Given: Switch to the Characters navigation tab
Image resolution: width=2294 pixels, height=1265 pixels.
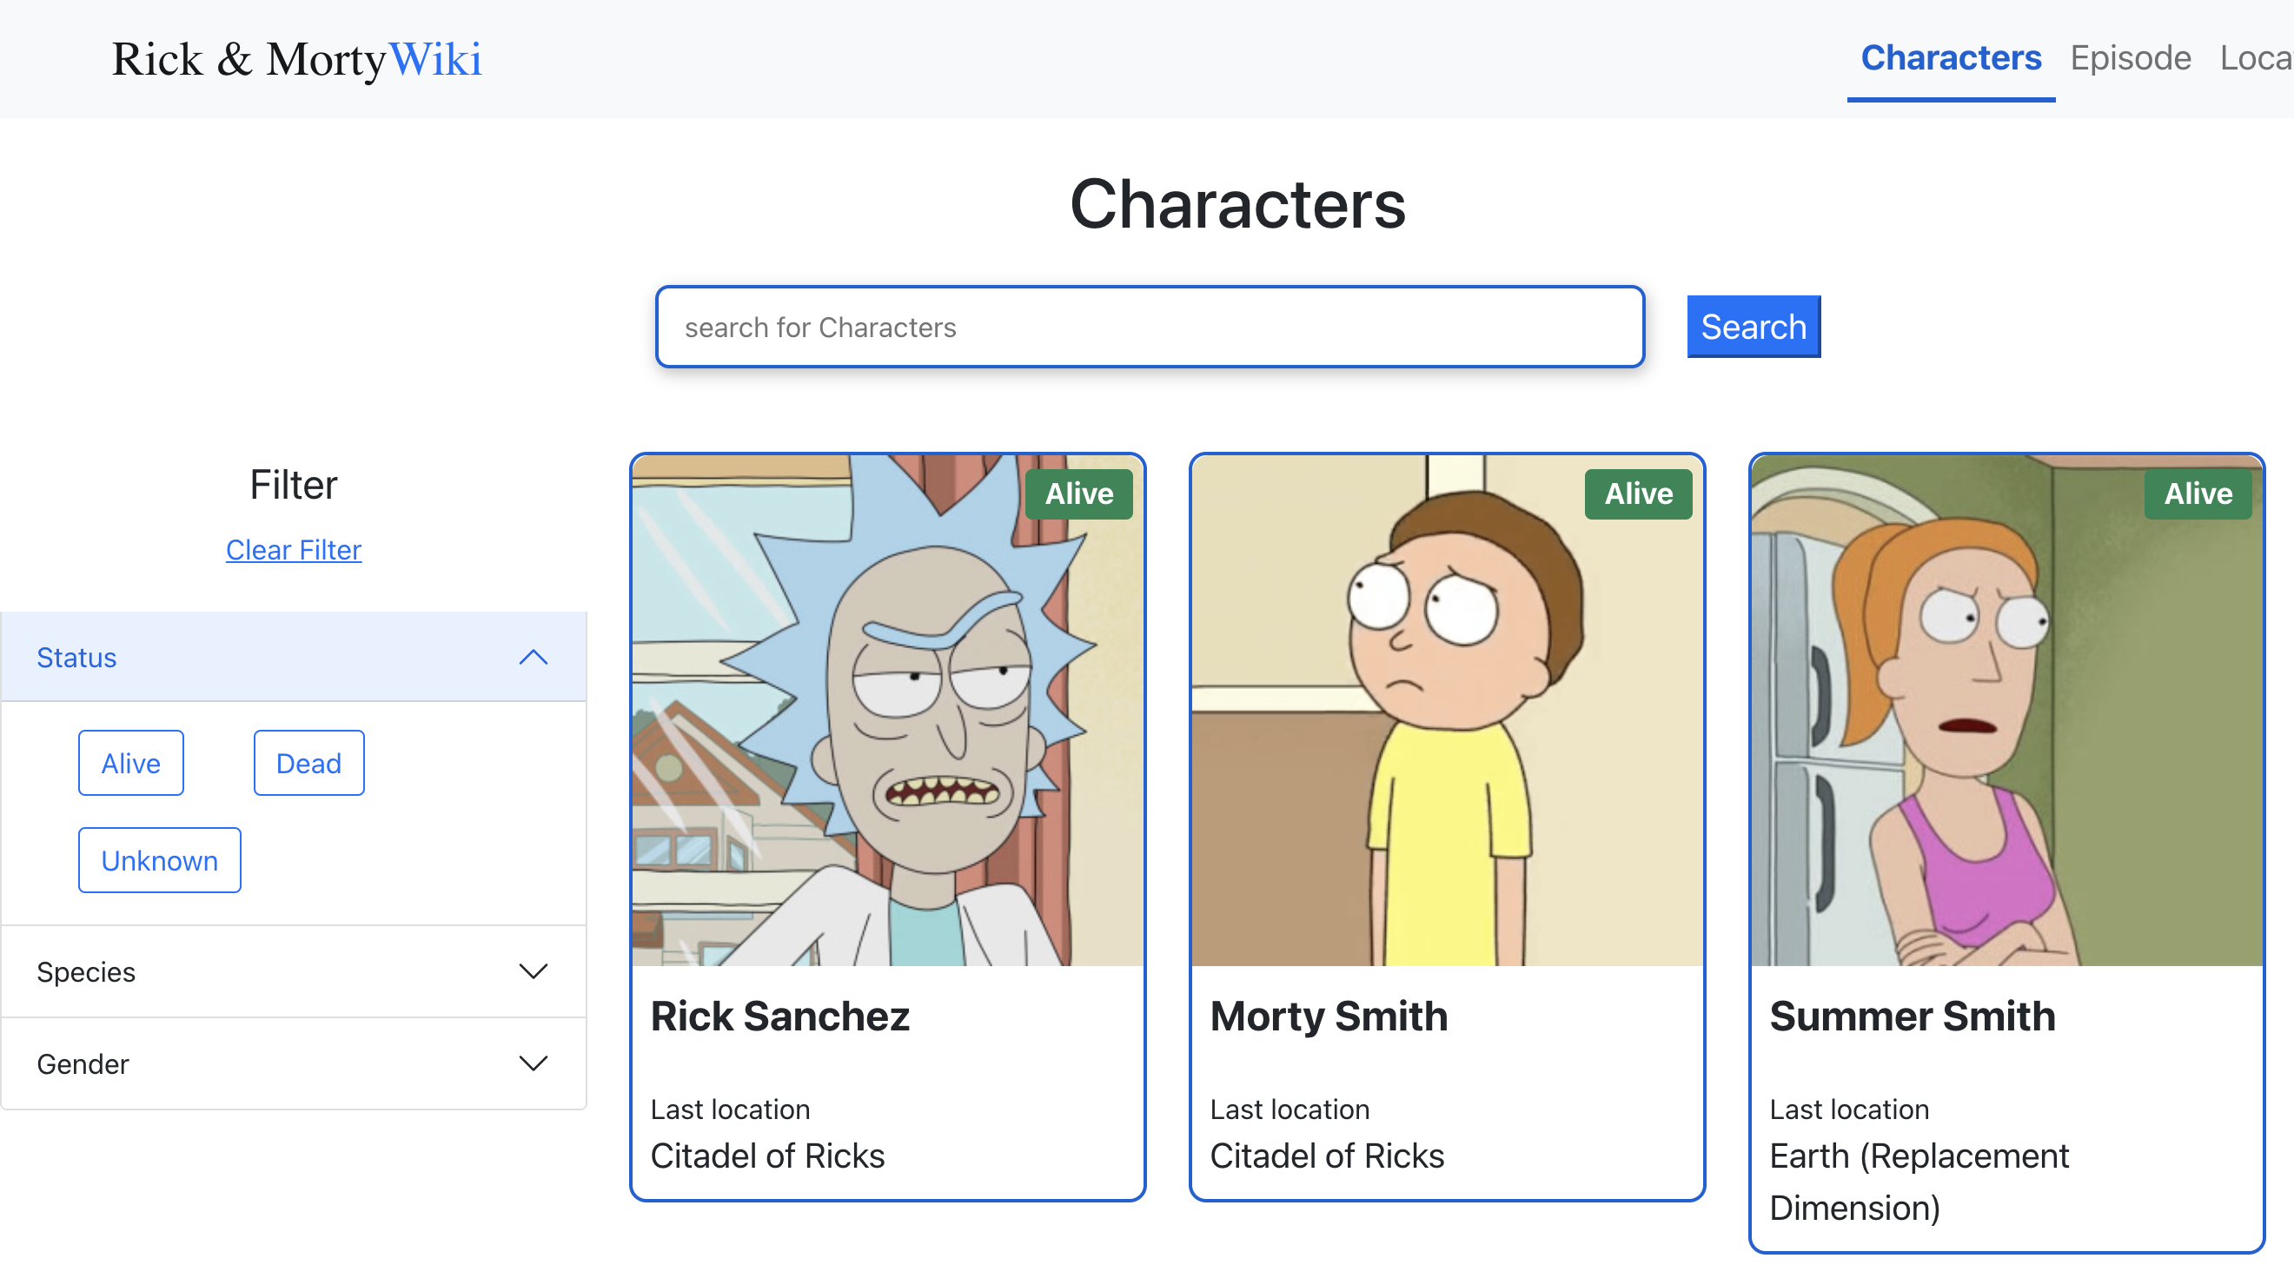Looking at the screenshot, I should point(1950,58).
